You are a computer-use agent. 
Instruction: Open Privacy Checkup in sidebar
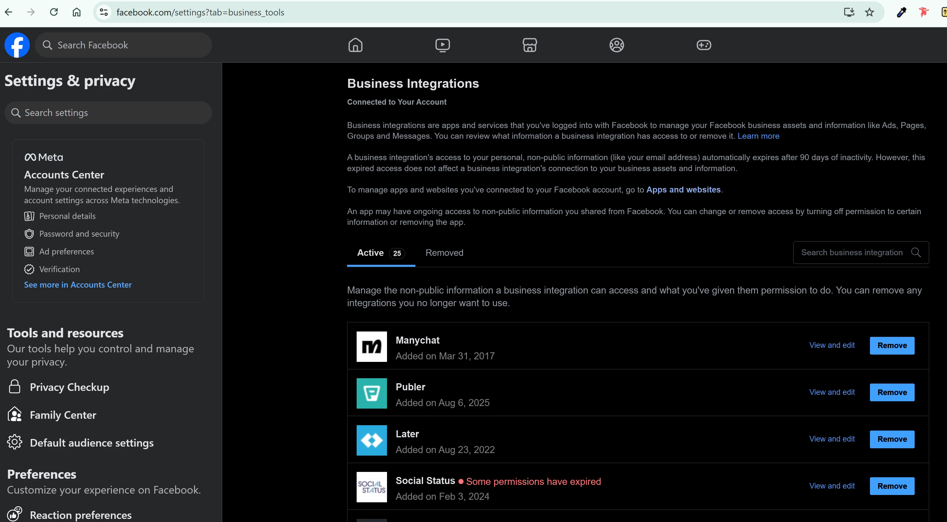[69, 387]
